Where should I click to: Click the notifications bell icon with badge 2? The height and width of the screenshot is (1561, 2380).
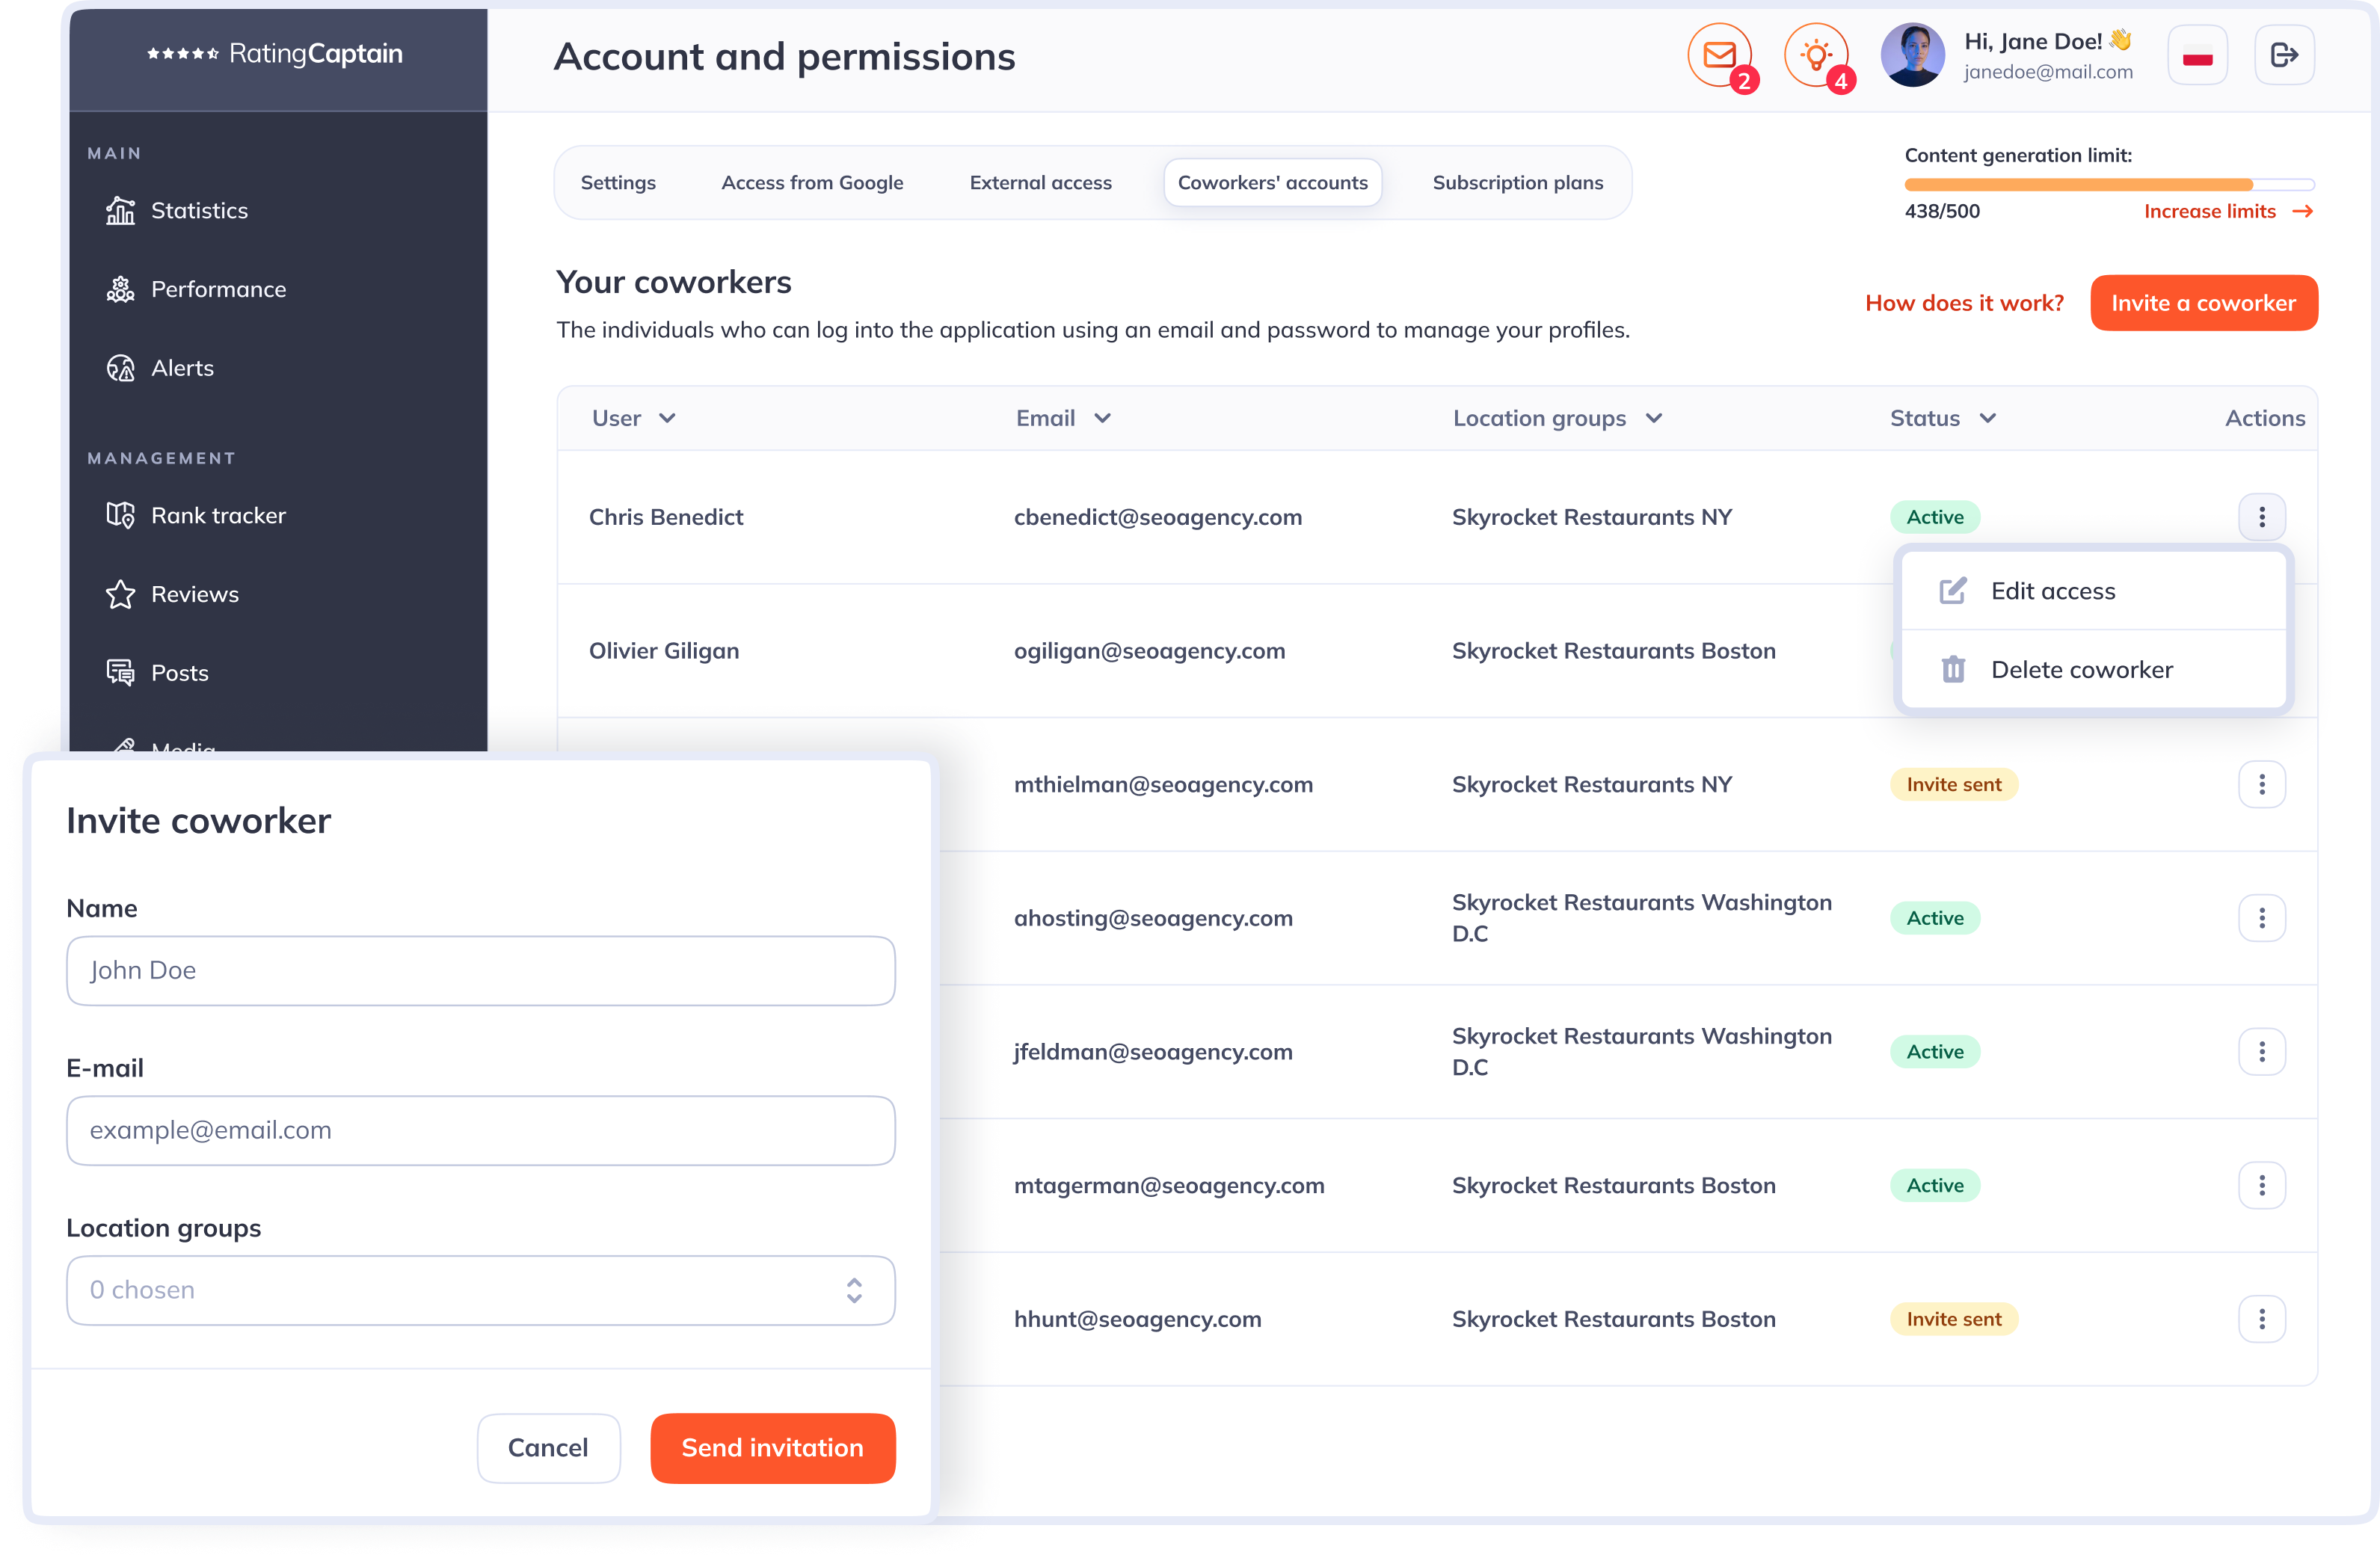(x=1720, y=54)
